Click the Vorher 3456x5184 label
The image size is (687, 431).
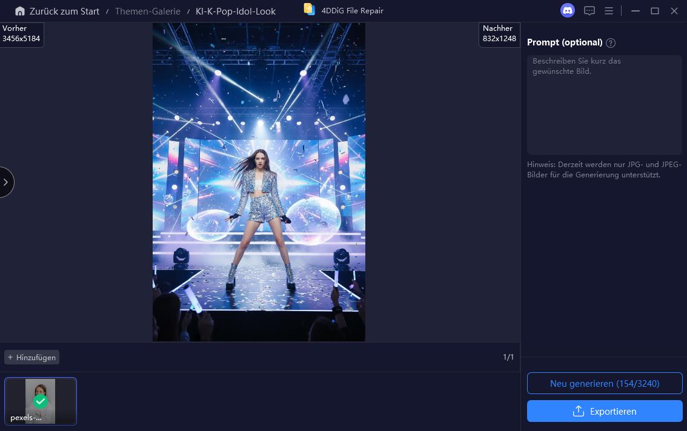(x=21, y=33)
